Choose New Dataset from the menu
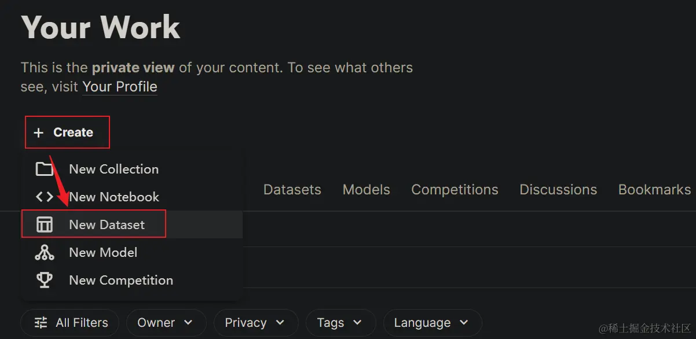 (x=107, y=224)
